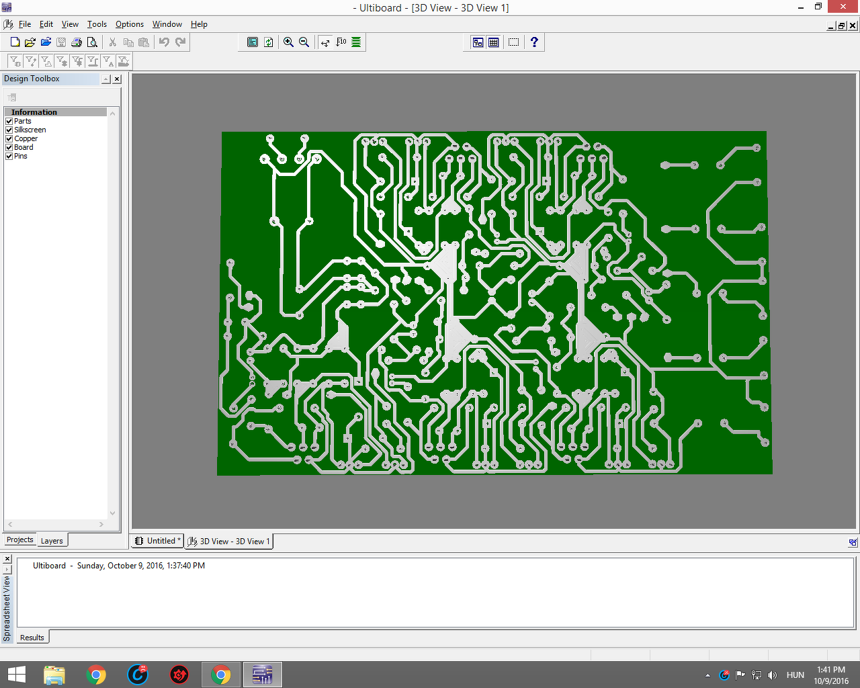Open File Explorer from the taskbar

(x=54, y=675)
